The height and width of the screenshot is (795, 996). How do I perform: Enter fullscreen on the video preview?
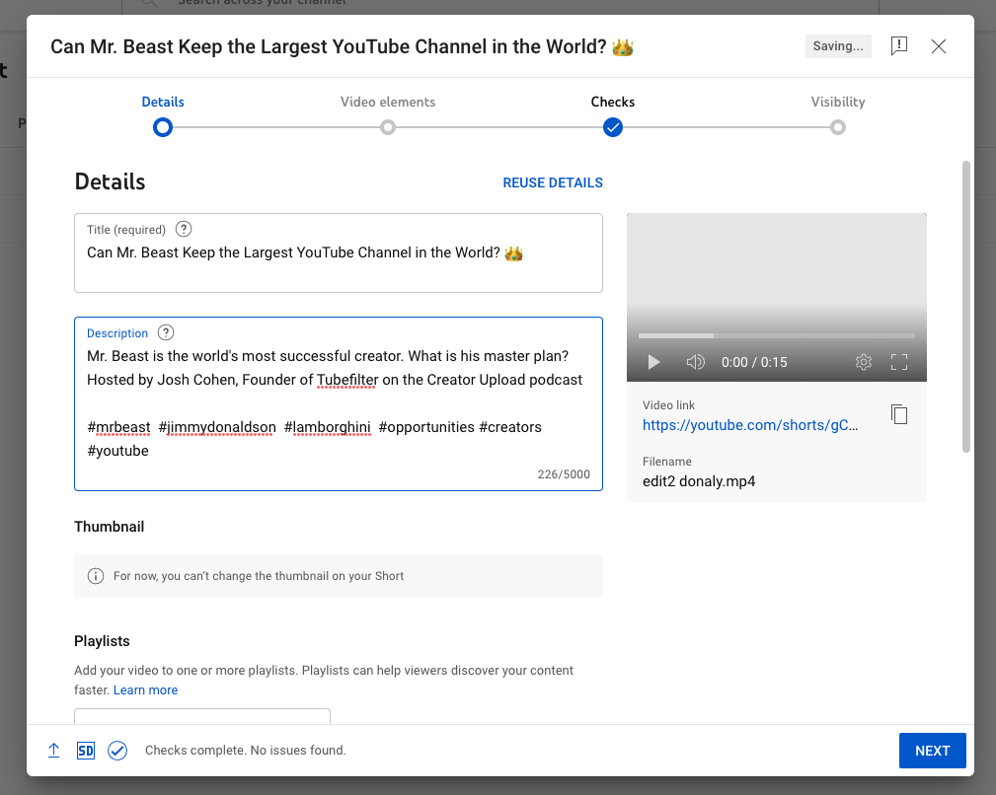coord(899,362)
